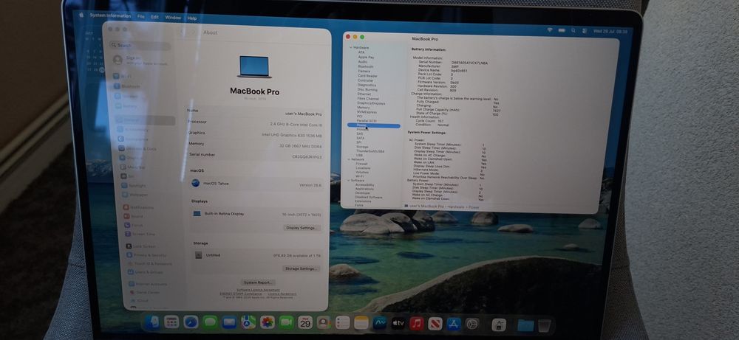Launch Safari from the Dock

click(191, 322)
